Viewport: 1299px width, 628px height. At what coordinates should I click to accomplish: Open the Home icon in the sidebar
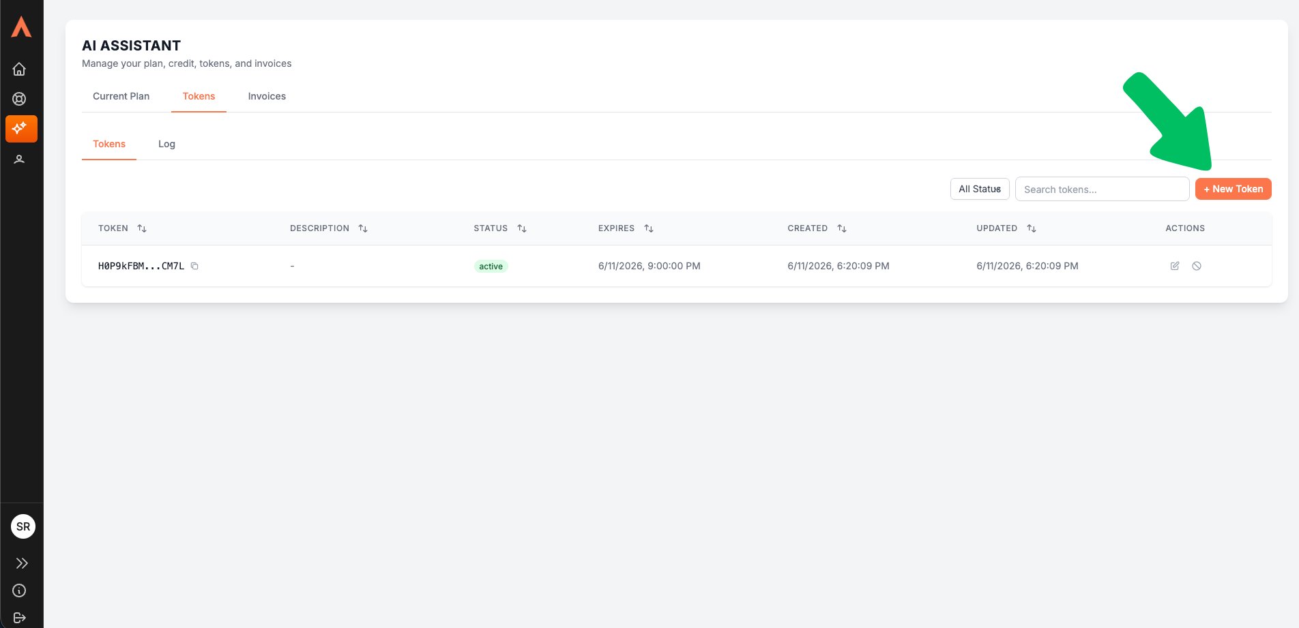(x=19, y=69)
